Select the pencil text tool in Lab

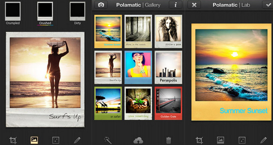point(263,140)
